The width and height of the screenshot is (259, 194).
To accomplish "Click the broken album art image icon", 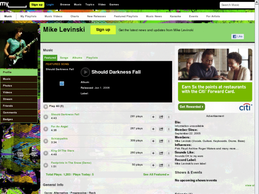I will 62,84.
